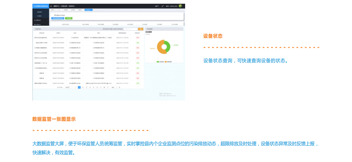Click the orange search button above the table
Screen dimensions: 352x162
(x=140, y=29)
